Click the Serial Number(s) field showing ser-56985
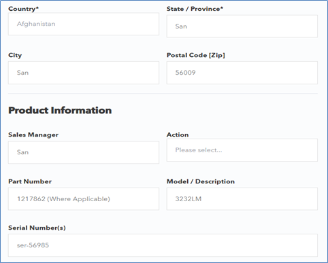328x263 pixels. coord(163,245)
